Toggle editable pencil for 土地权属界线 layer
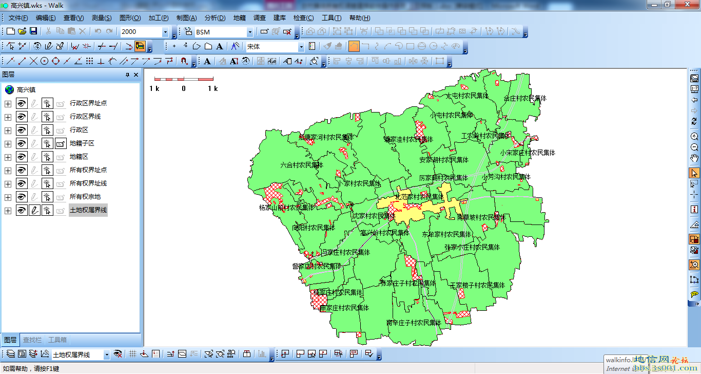This screenshot has height=374, width=701. (x=34, y=210)
